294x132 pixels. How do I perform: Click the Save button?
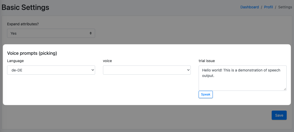tap(279, 115)
